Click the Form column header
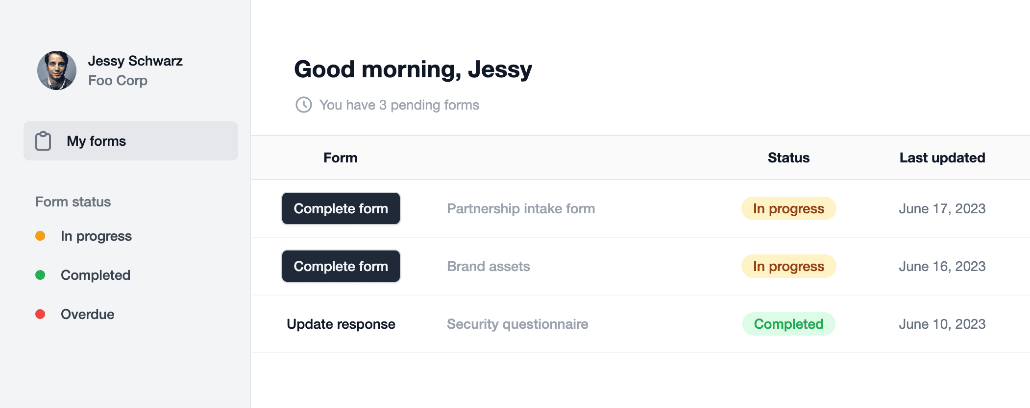The height and width of the screenshot is (408, 1030). click(340, 158)
